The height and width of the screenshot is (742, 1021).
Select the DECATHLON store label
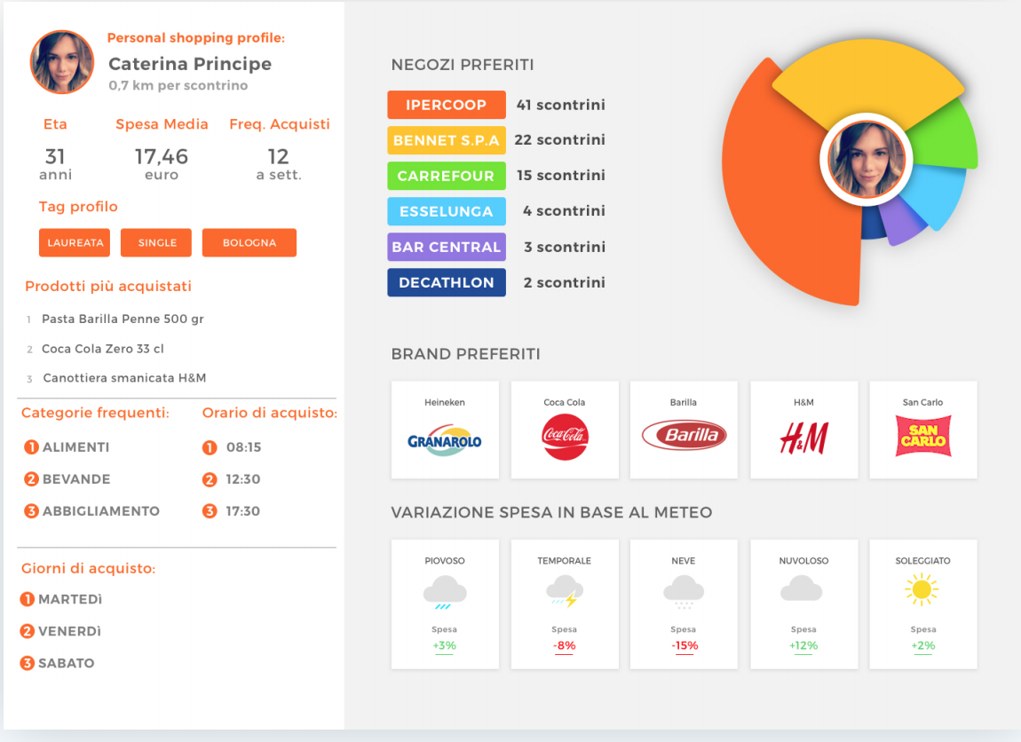click(x=447, y=282)
